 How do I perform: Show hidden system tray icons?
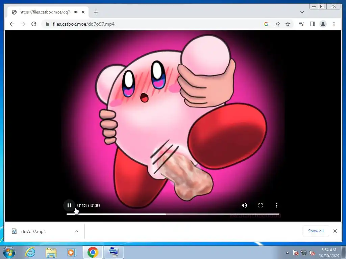pyautogui.click(x=287, y=253)
